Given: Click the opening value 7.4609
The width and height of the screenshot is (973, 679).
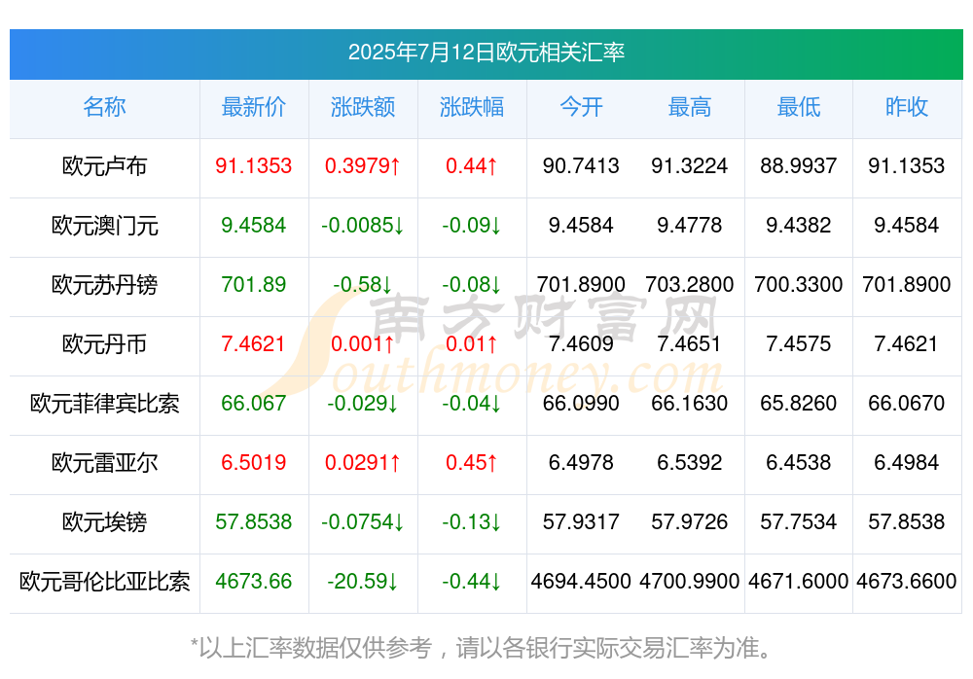Looking at the screenshot, I should [581, 343].
